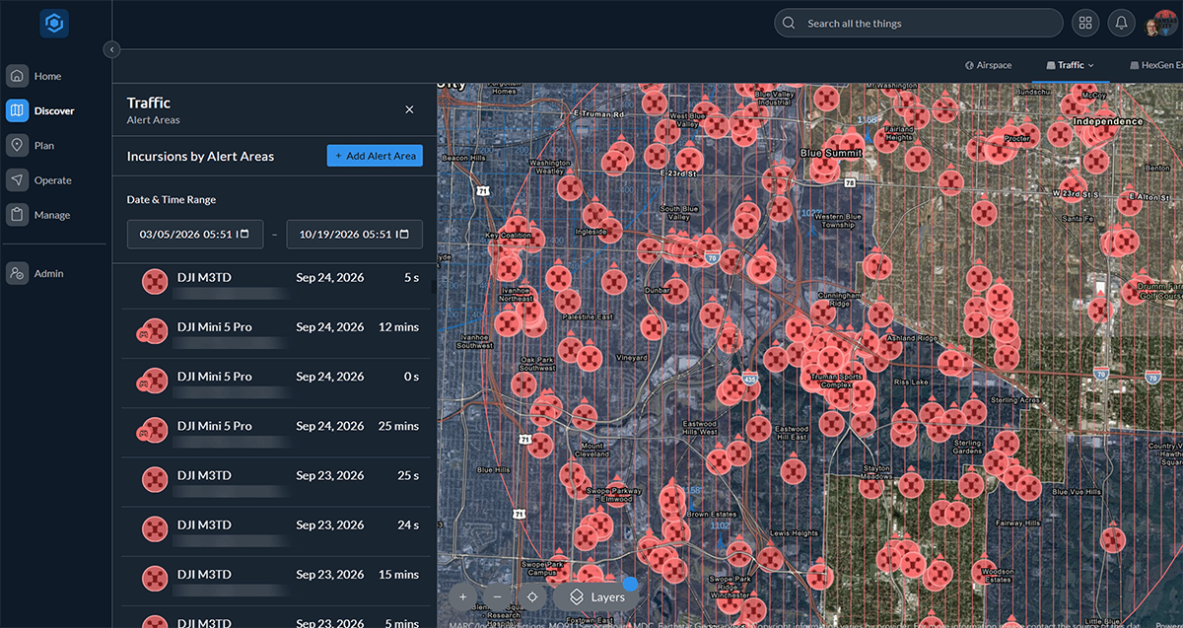Select the DJI M3TD 15 mins incursion

276,581
